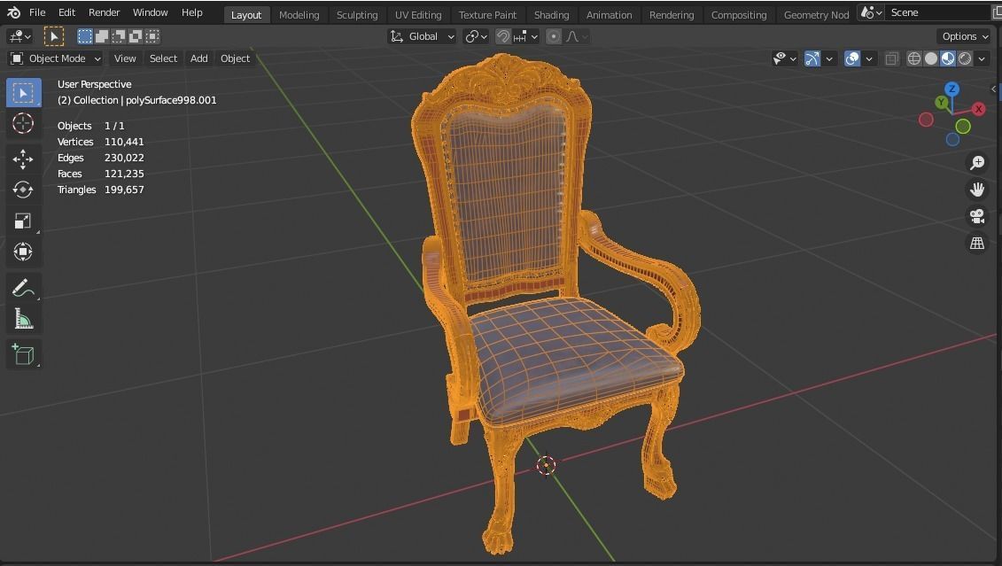Open the Global transform orientation dropdown

423,36
